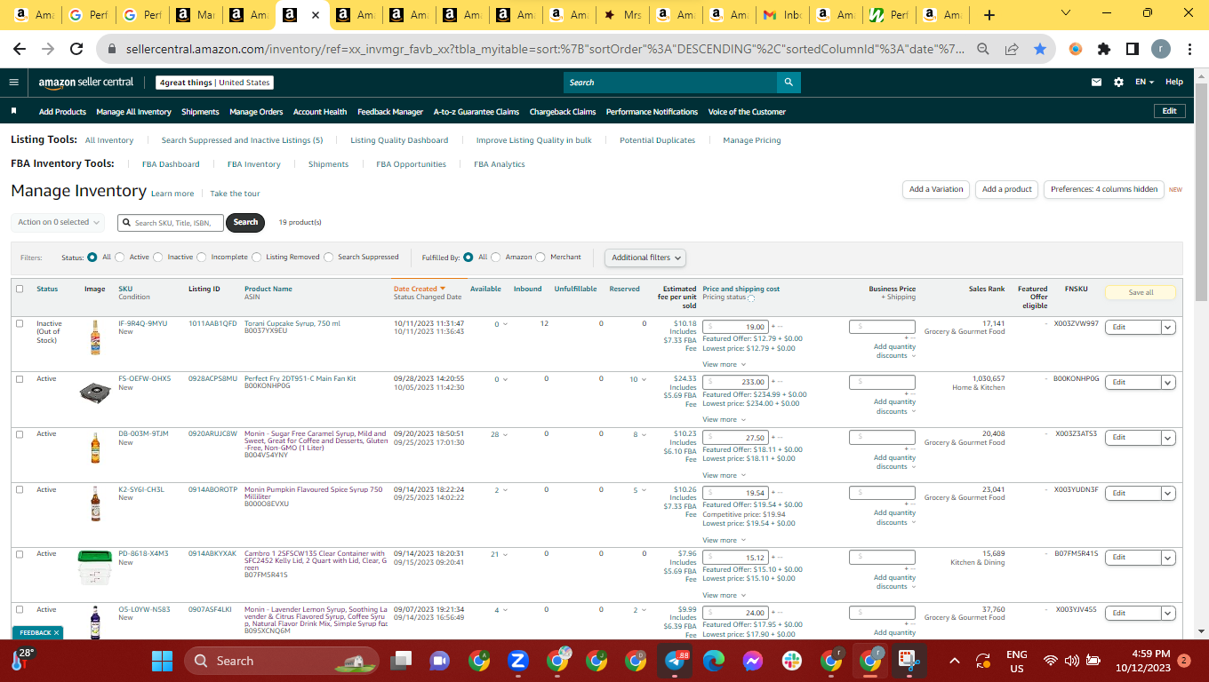This screenshot has width=1209, height=682.
Task: Click the black Search button beside SKU search
Action: 245,222
